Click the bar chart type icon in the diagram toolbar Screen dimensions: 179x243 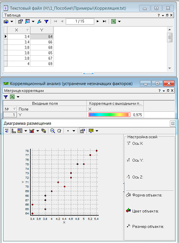click(x=32, y=131)
